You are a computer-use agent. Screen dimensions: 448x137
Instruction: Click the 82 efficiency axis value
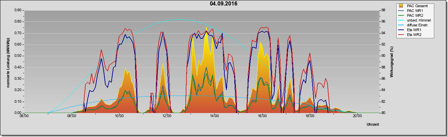[383, 102]
